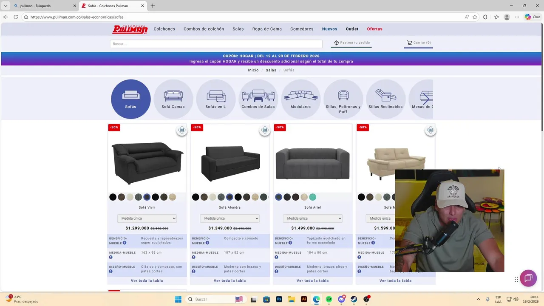544x306 pixels.
Task: Click Ver toda la tabla under Sofá Ariel
Action: click(313, 280)
